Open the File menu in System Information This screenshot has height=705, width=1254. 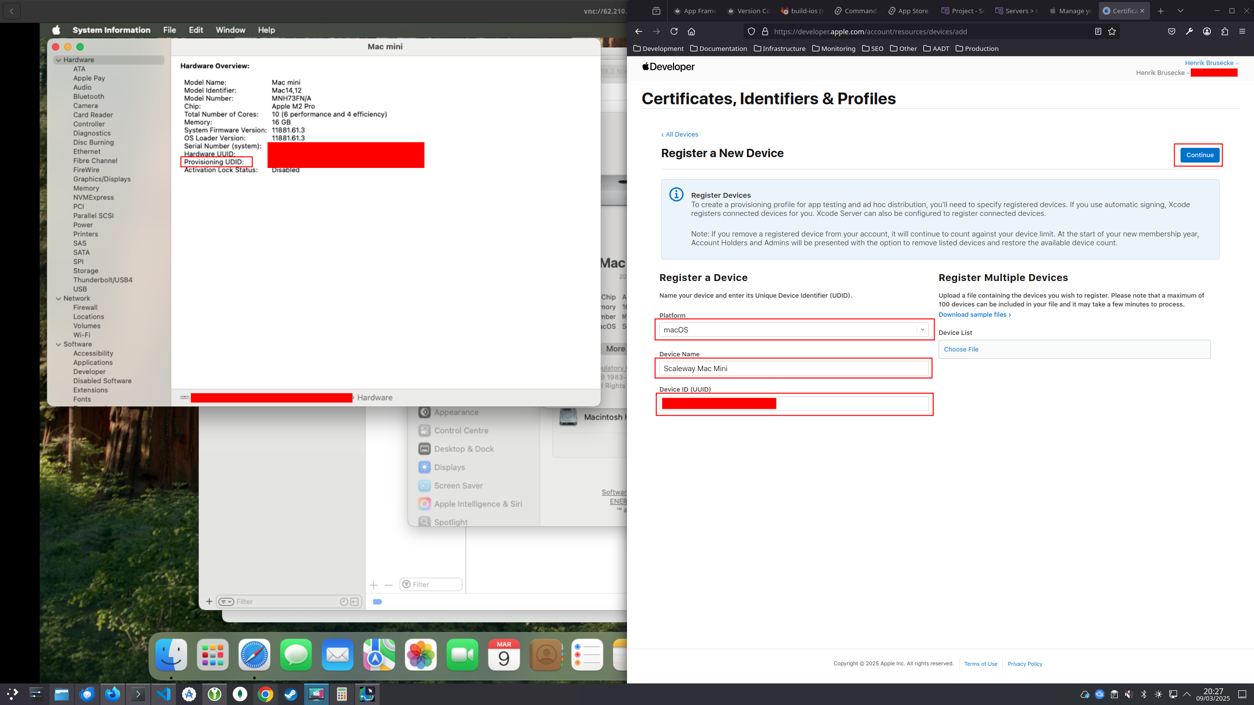pyautogui.click(x=169, y=30)
